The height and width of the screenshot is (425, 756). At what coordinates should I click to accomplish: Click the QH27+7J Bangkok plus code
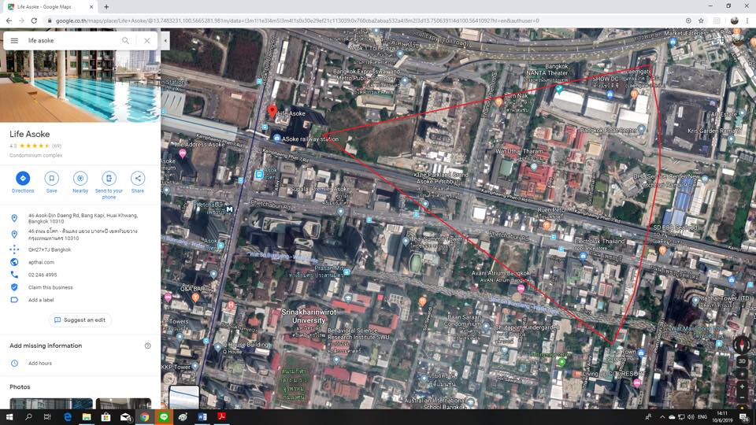tap(50, 249)
